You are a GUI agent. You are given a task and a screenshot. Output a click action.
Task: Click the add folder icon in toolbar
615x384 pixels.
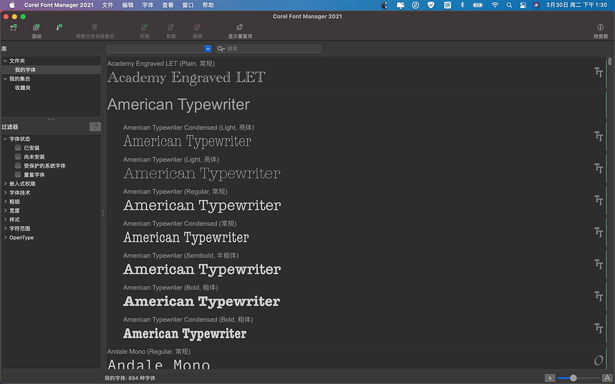pyautogui.click(x=13, y=27)
